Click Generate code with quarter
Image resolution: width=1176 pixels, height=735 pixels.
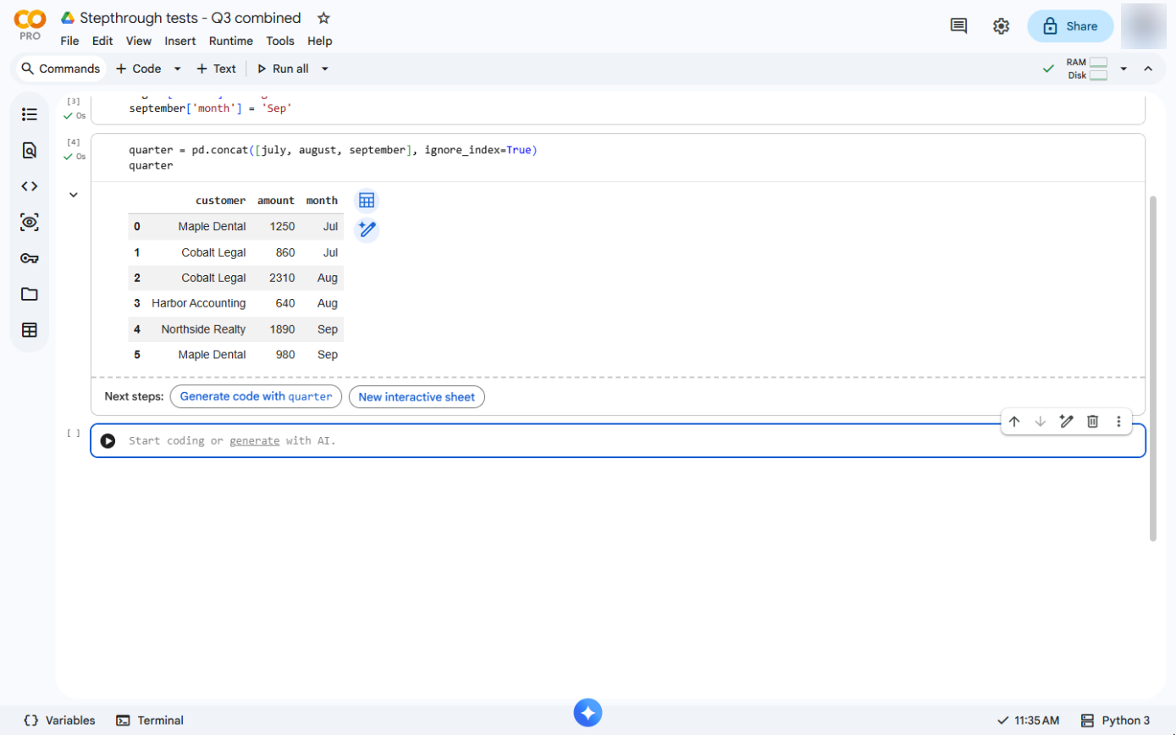(257, 396)
